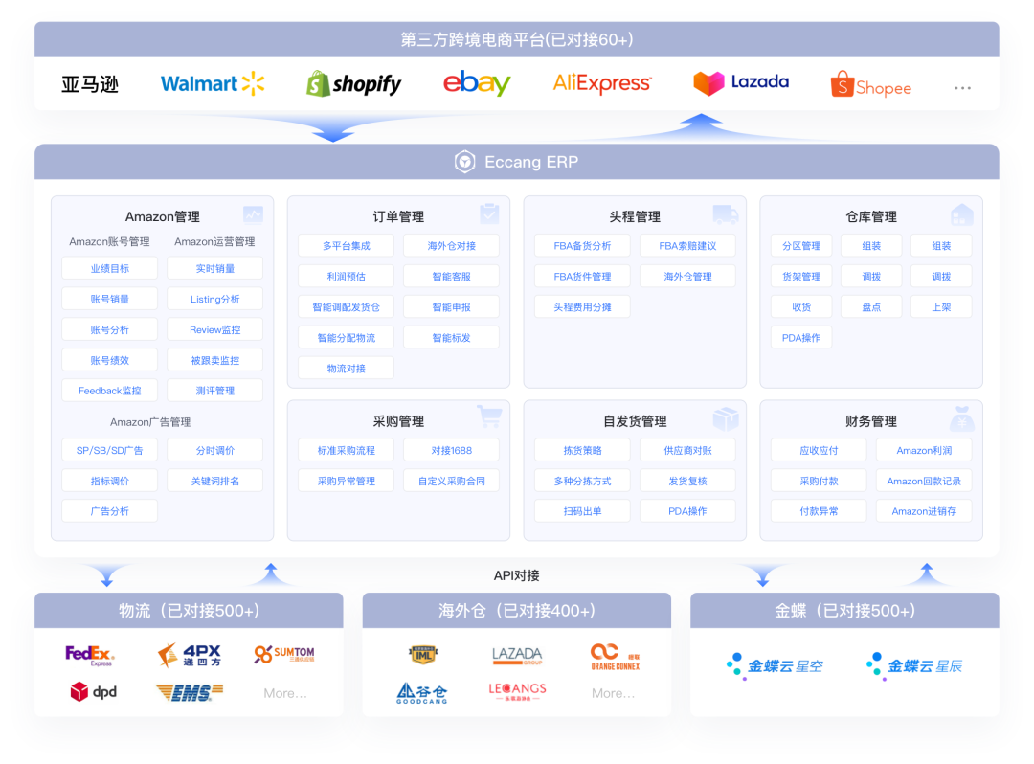The image size is (1034, 764).
Task: Click the chart icon in Amazon管理
Action: click(253, 214)
